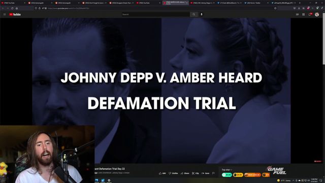Start voice search with microphone icon

(202, 14)
